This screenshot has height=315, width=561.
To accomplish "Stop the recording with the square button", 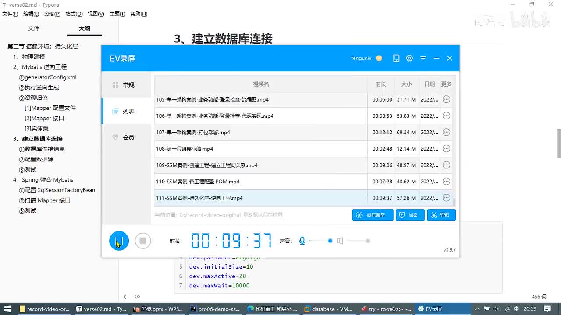I will 143,241.
